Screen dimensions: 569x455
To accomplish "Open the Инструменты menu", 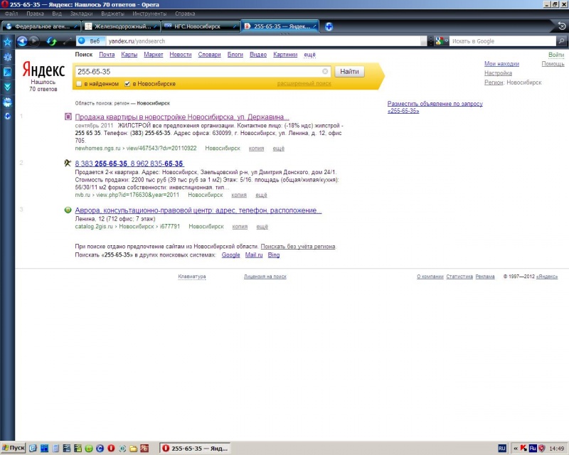I will tap(149, 14).
